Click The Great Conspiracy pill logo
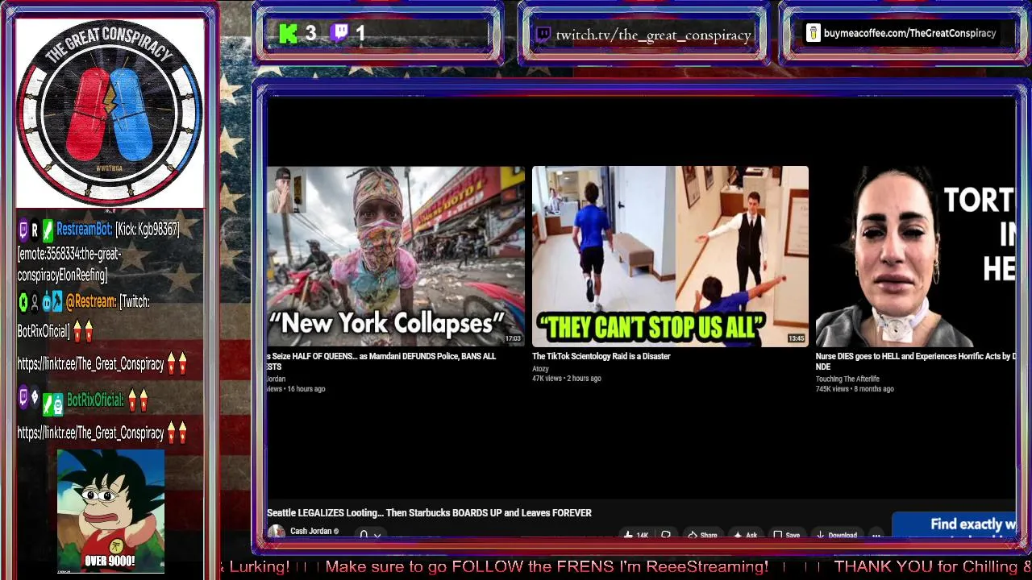Screen dimensions: 1032x580 (x=110, y=114)
